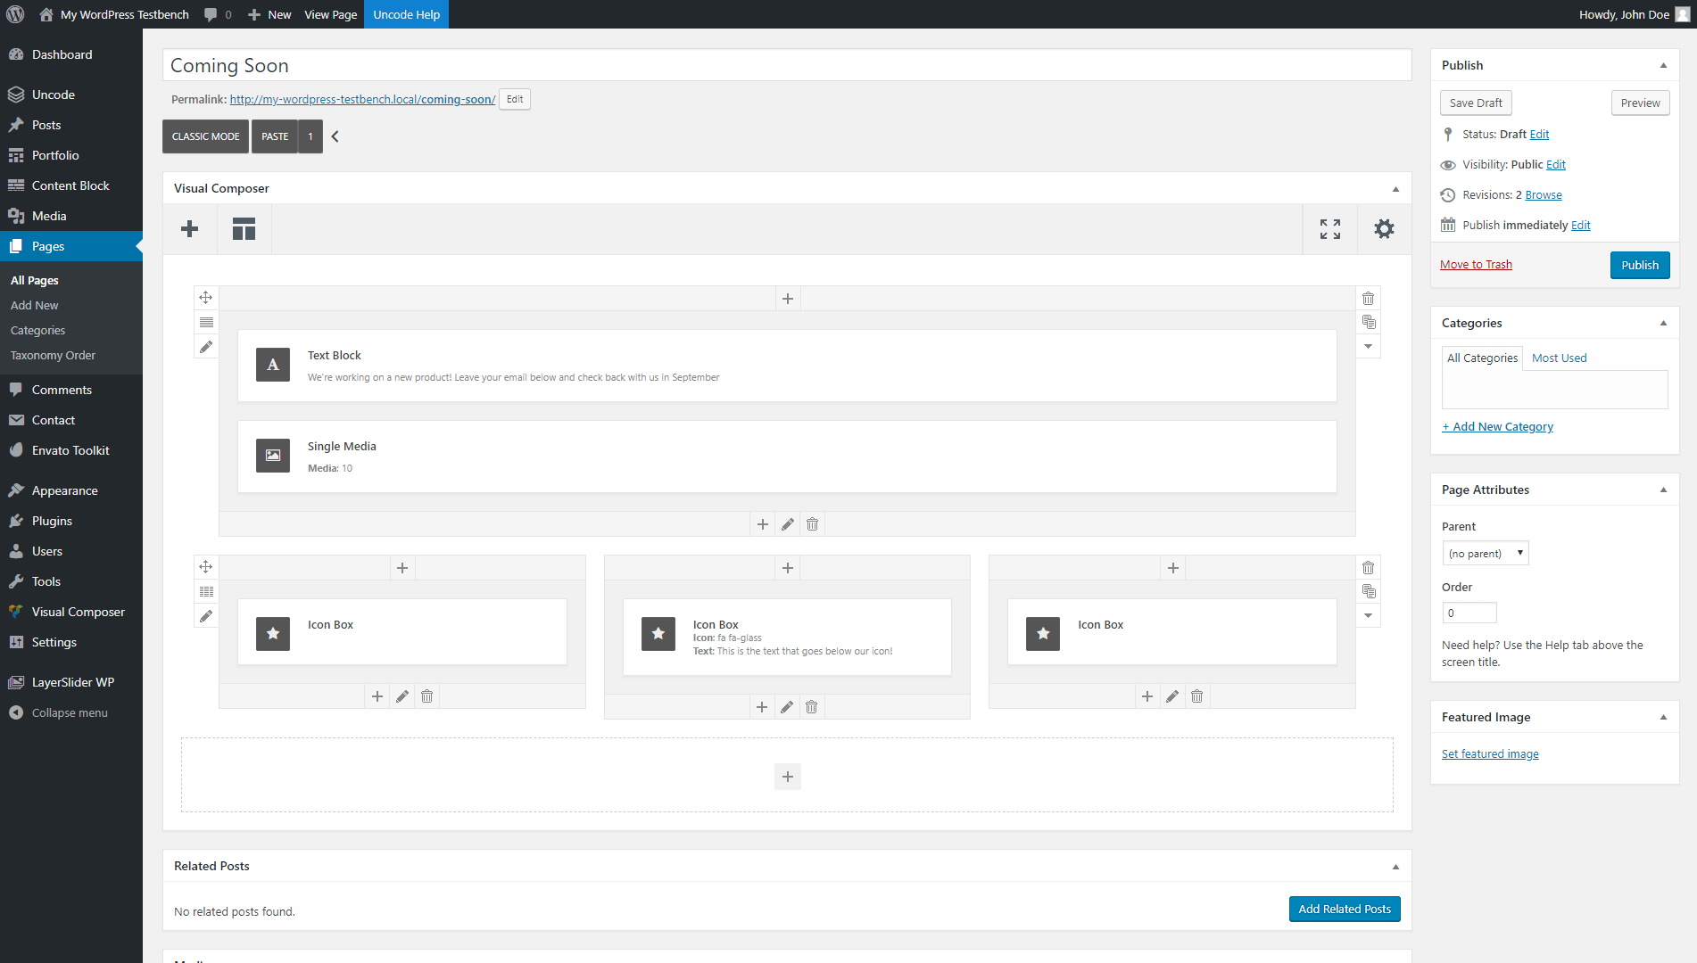
Task: Preview the Coming Soon page
Action: [1640, 103]
